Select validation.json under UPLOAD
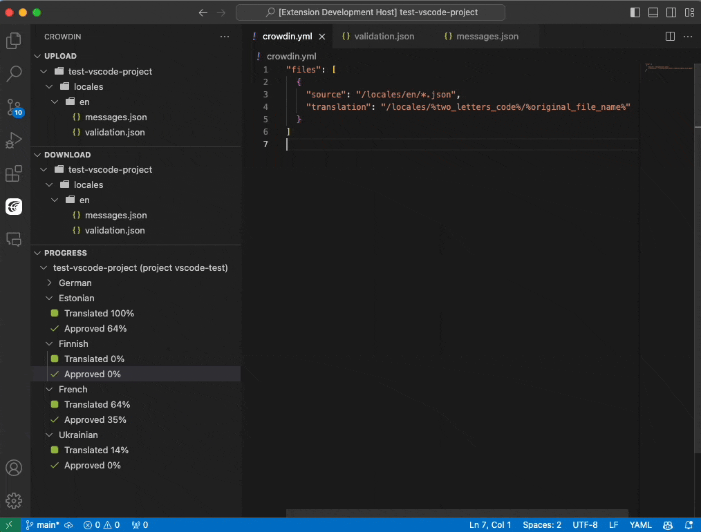 [136, 132]
